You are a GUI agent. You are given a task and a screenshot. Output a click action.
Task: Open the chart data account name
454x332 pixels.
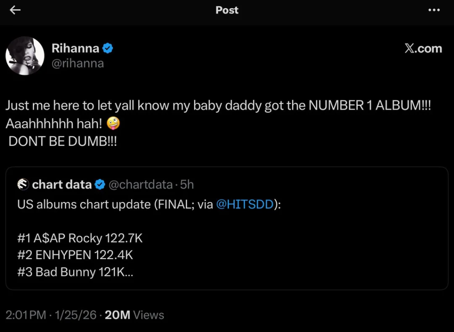tap(62, 184)
